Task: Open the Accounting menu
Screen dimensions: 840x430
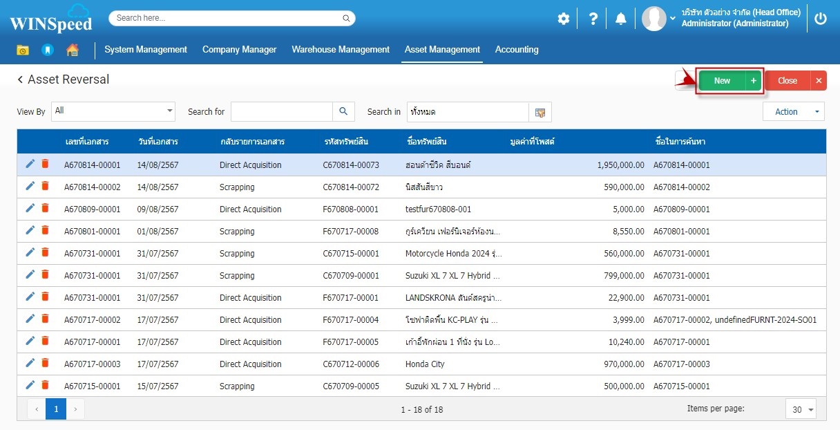Action: pyautogui.click(x=517, y=50)
